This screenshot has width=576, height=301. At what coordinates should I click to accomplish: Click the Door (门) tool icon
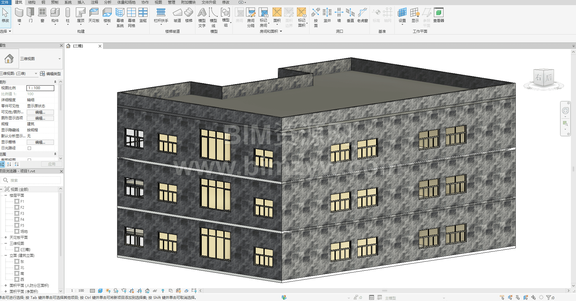[x=30, y=15]
